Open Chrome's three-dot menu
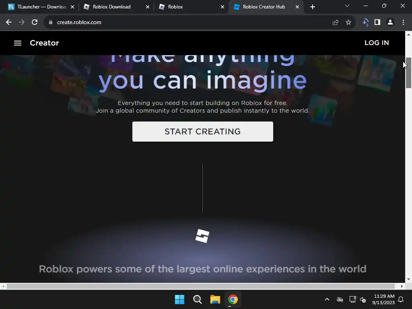 pyautogui.click(x=403, y=23)
